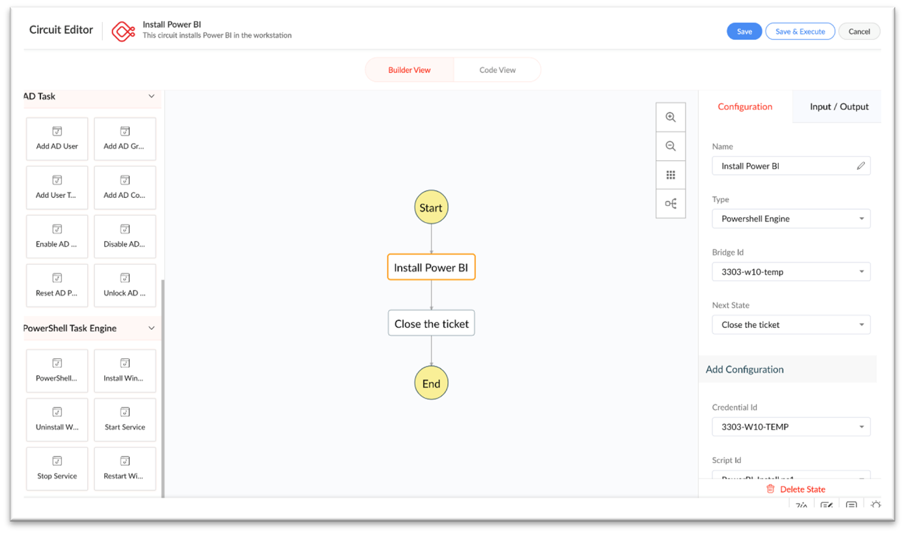Select the Add AD Gr... task card

(125, 139)
